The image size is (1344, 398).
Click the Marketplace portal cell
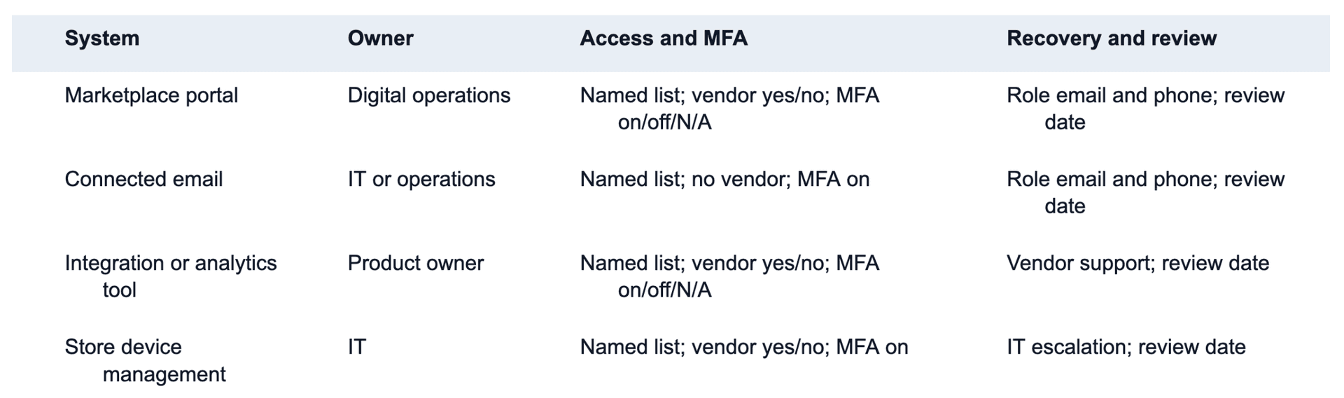(151, 95)
